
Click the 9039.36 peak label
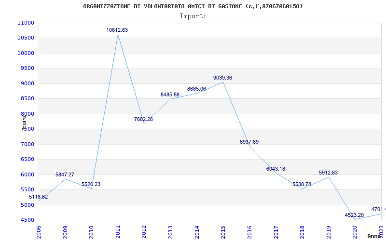[x=222, y=78]
